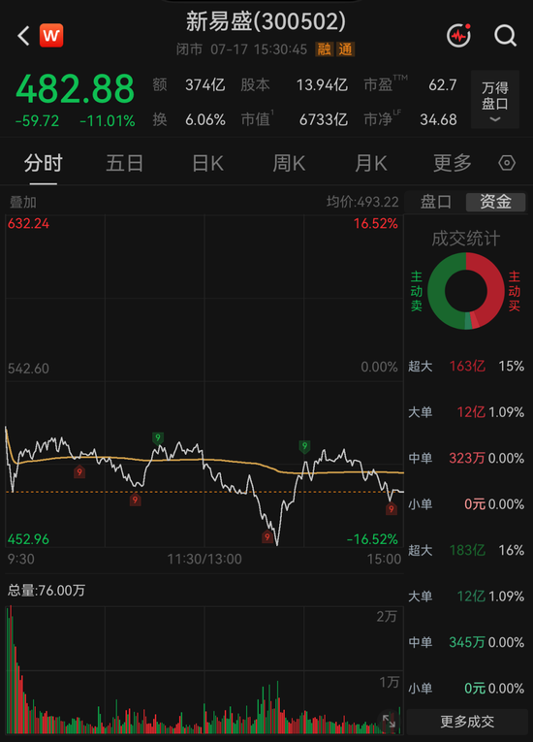This screenshot has height=742, width=533.
Task: Switch to the 日K tab
Action: pos(207,163)
